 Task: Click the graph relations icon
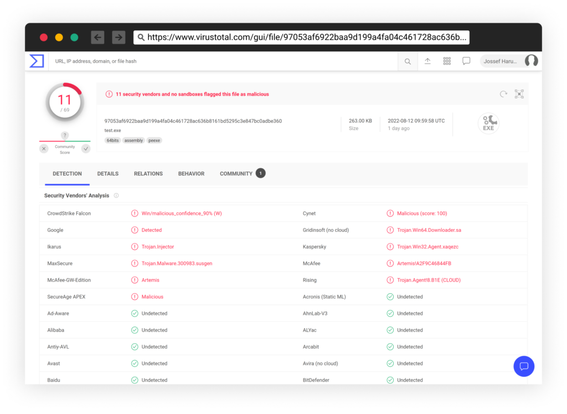(x=519, y=94)
